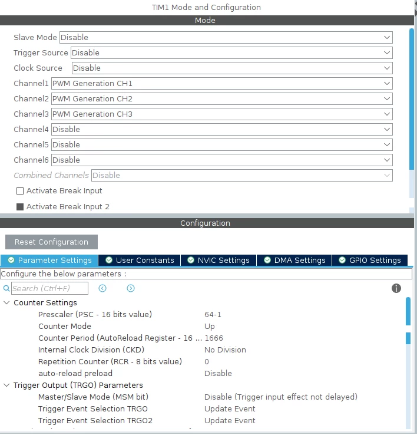
Task: Switch to the DMA Settings tab
Action: (x=294, y=260)
